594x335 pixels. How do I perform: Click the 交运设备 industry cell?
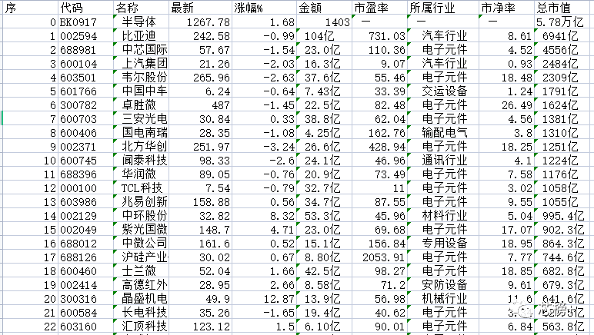(x=443, y=91)
